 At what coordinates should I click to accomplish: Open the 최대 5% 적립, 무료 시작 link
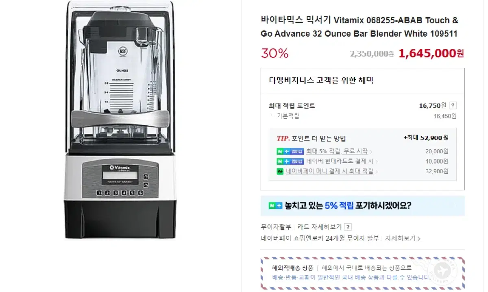click(337, 151)
